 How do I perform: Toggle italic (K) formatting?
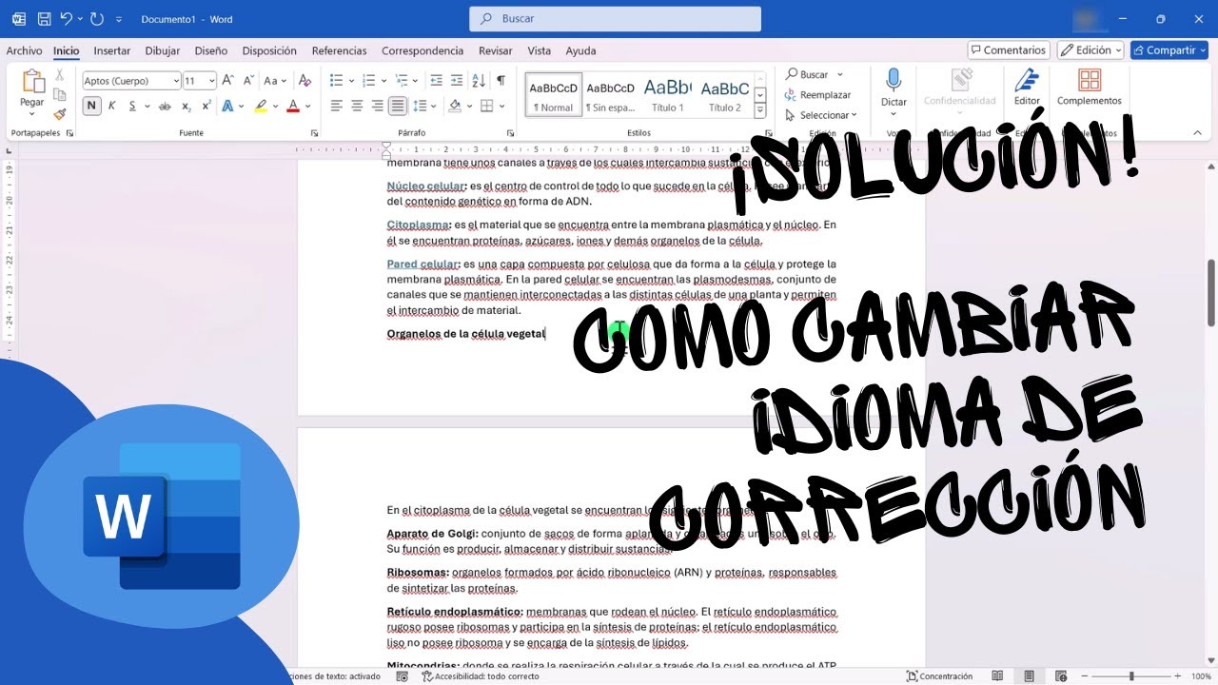pos(112,107)
